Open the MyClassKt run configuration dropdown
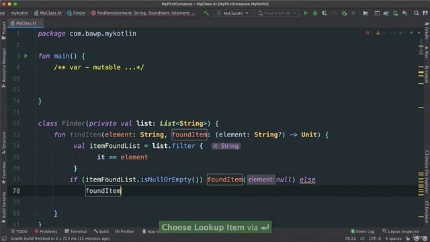This screenshot has height=242, width=430. [232, 13]
